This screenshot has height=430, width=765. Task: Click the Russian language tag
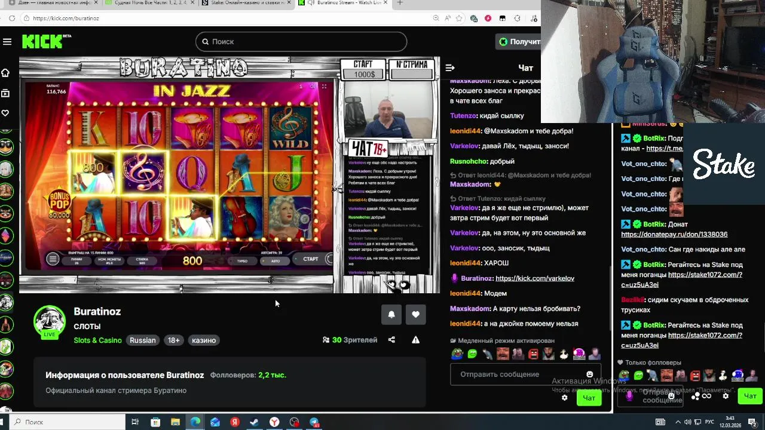point(143,340)
